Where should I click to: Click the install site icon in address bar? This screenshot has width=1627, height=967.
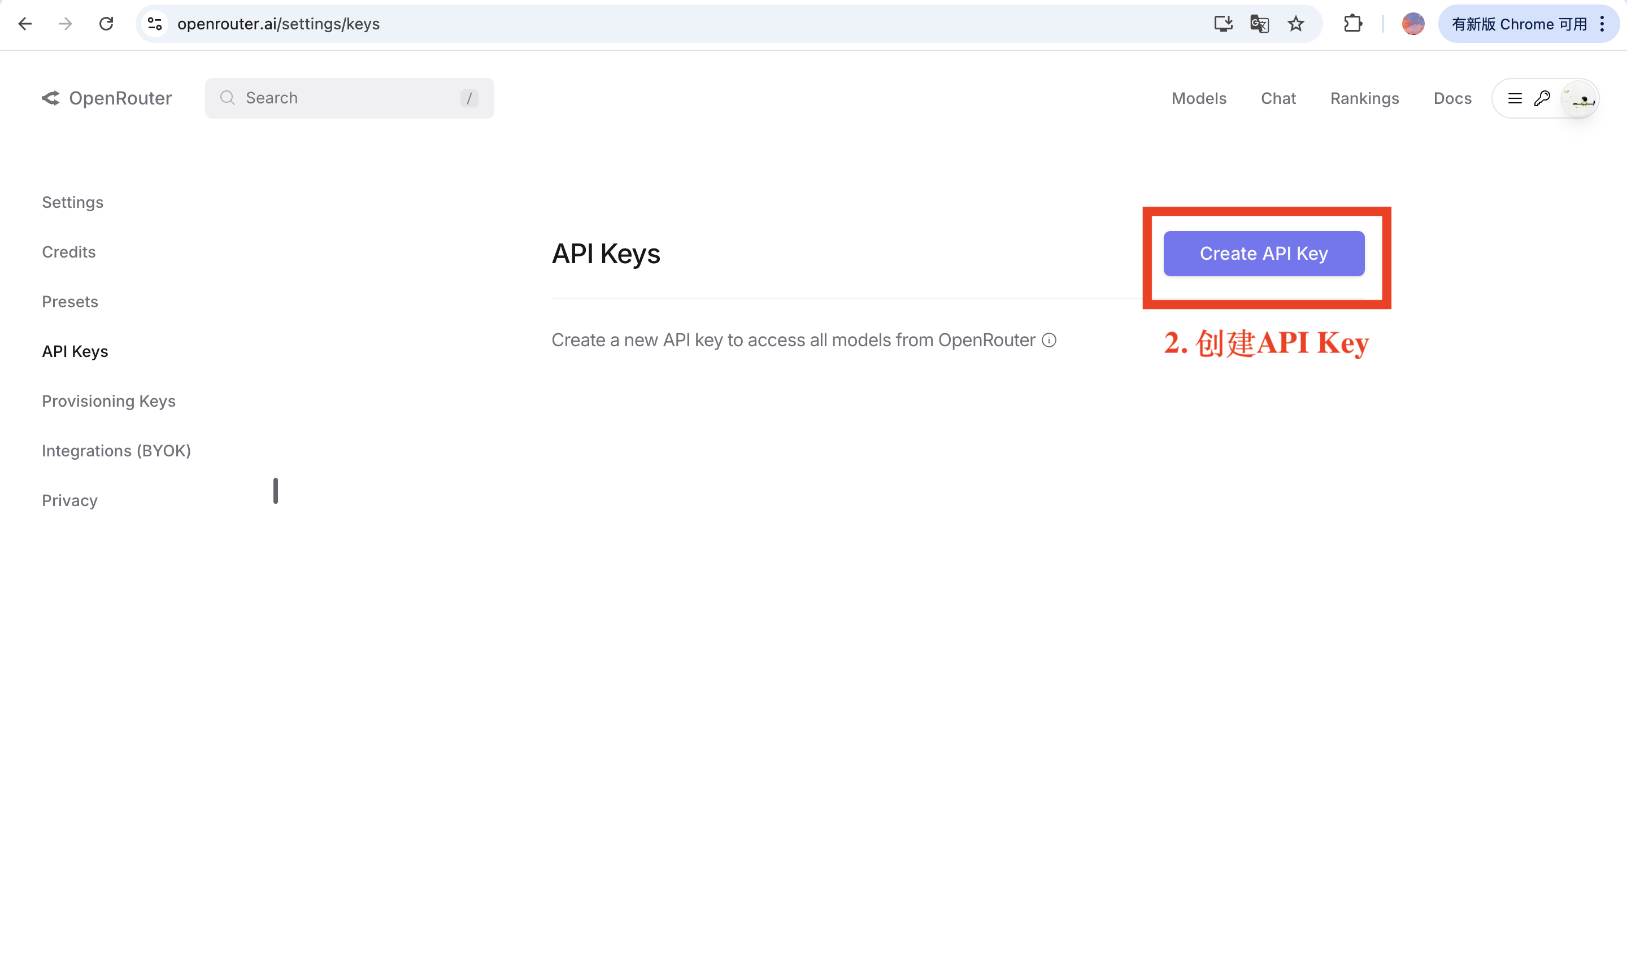coord(1224,24)
